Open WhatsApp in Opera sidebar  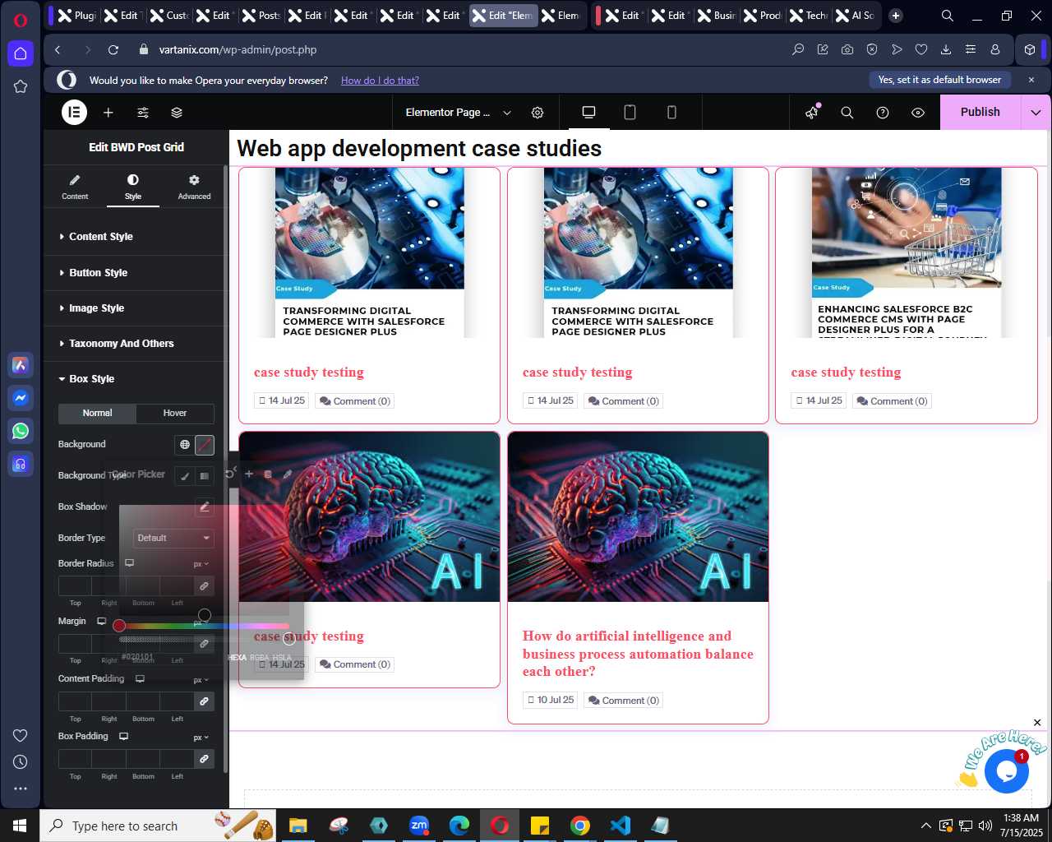pos(21,431)
